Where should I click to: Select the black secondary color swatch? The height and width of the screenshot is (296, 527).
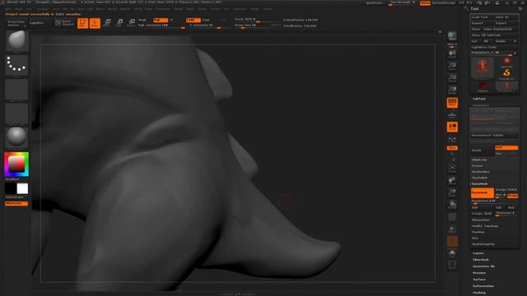(11, 188)
